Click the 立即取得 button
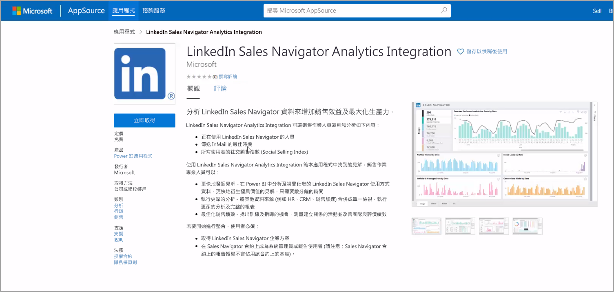Viewport: 614px width, 292px height. click(x=144, y=120)
